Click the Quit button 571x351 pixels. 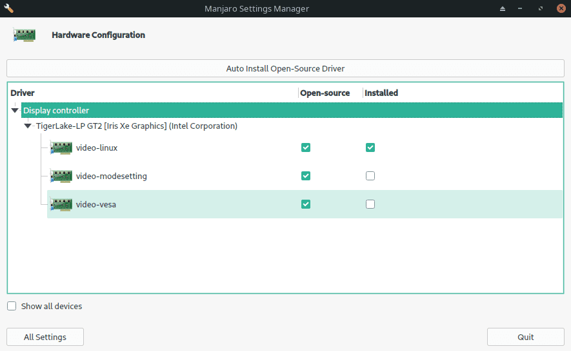525,337
